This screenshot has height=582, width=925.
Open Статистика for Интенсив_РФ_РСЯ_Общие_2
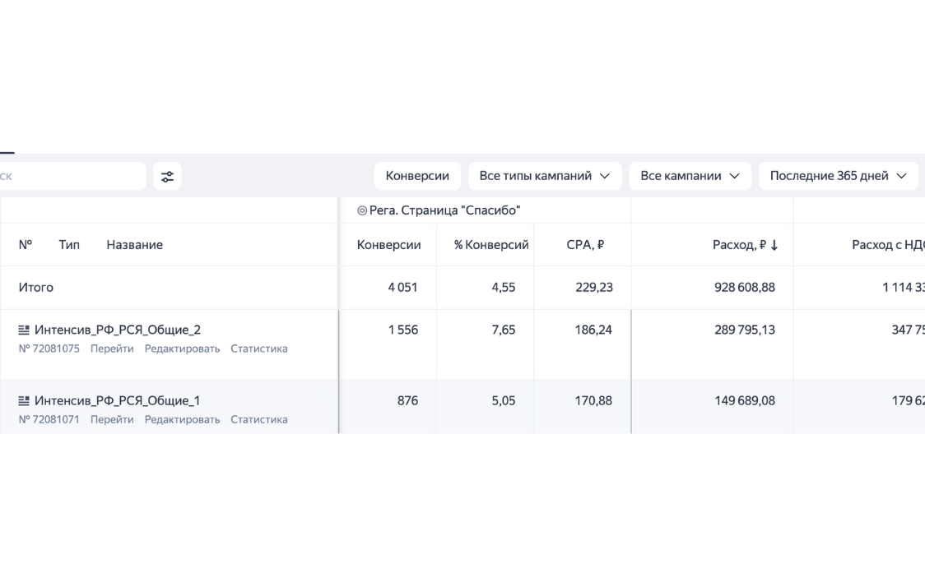tap(258, 349)
